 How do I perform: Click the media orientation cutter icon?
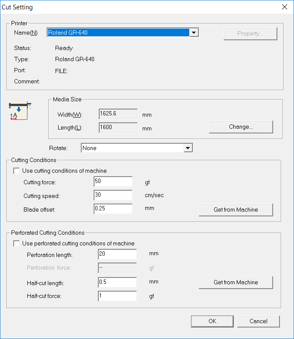tap(20, 109)
